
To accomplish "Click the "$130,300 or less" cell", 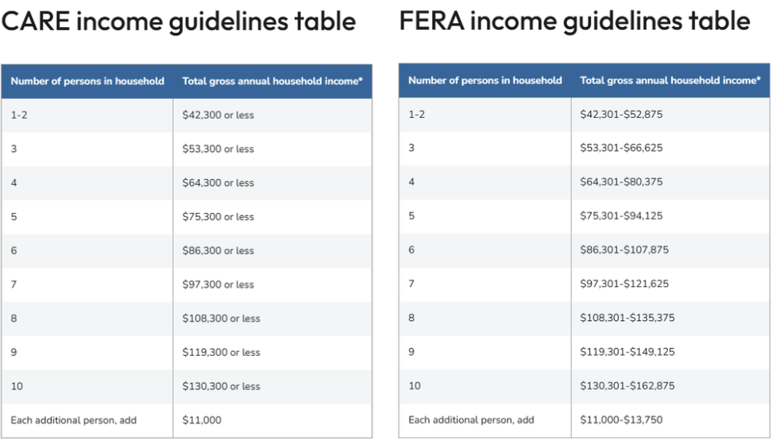I will pyautogui.click(x=222, y=386).
